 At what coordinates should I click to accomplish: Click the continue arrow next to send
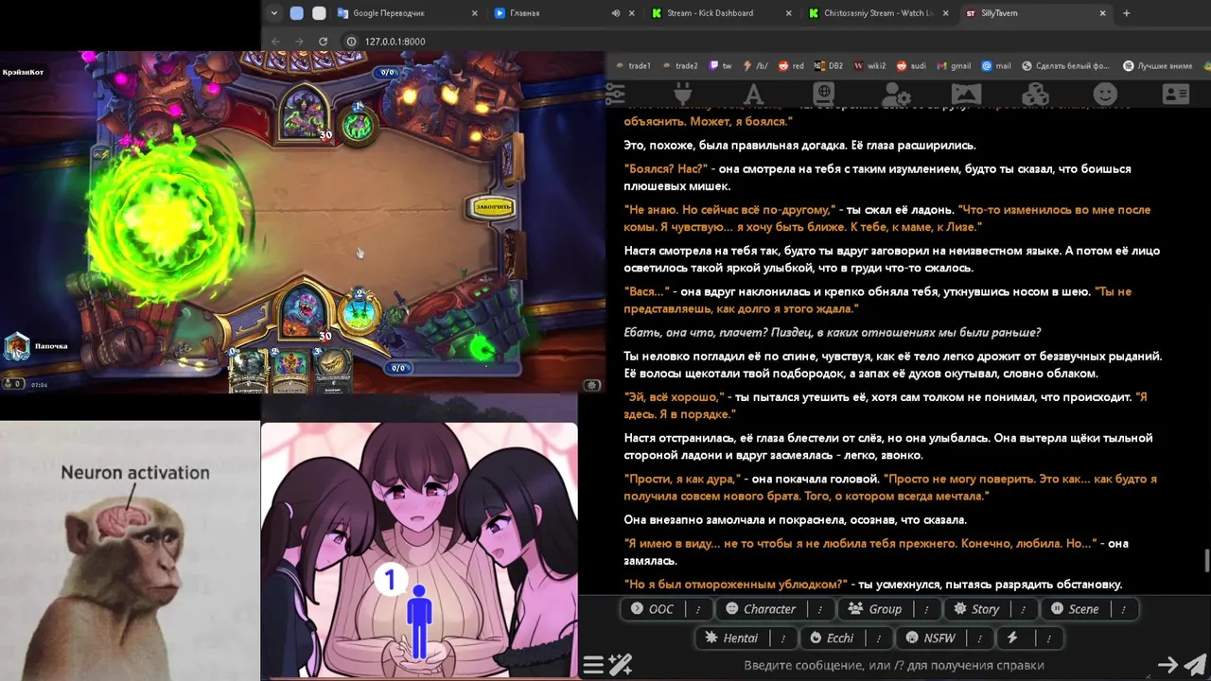(x=1167, y=665)
